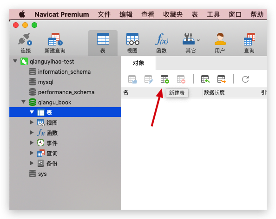This screenshot has height=219, width=276.
Task: Refresh the object list
Action: (x=245, y=79)
